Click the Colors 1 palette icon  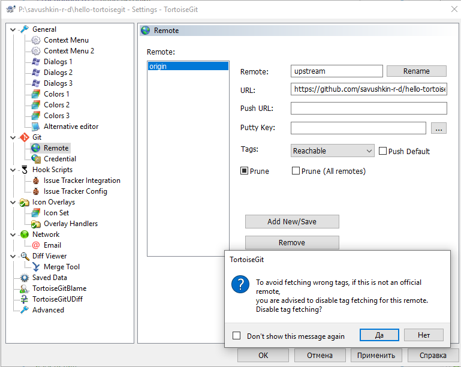coord(36,94)
